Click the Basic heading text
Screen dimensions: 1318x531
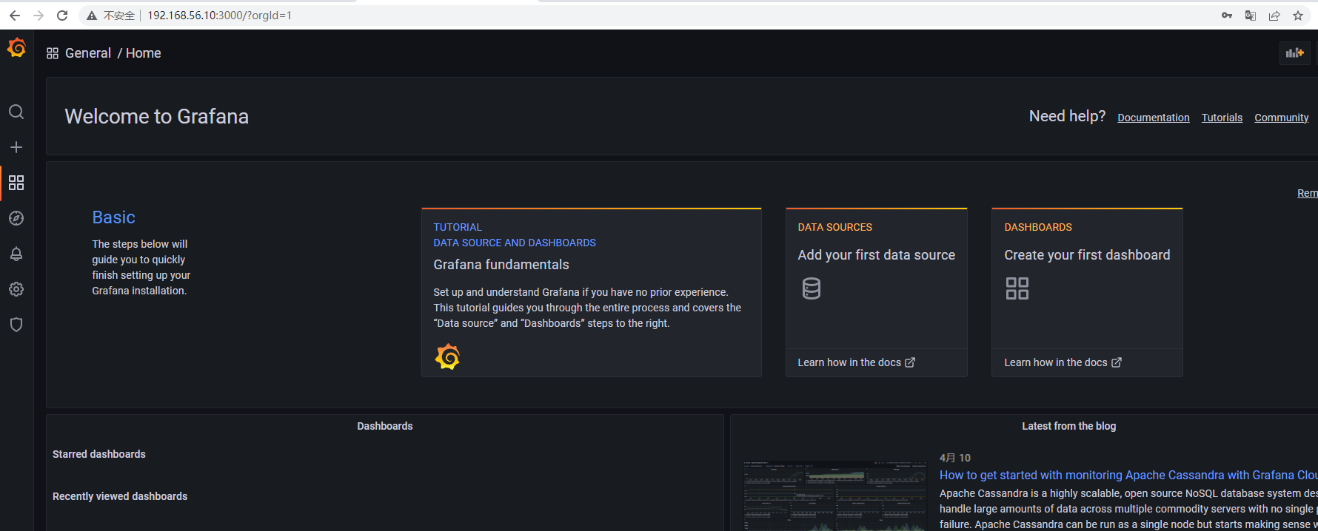click(113, 217)
